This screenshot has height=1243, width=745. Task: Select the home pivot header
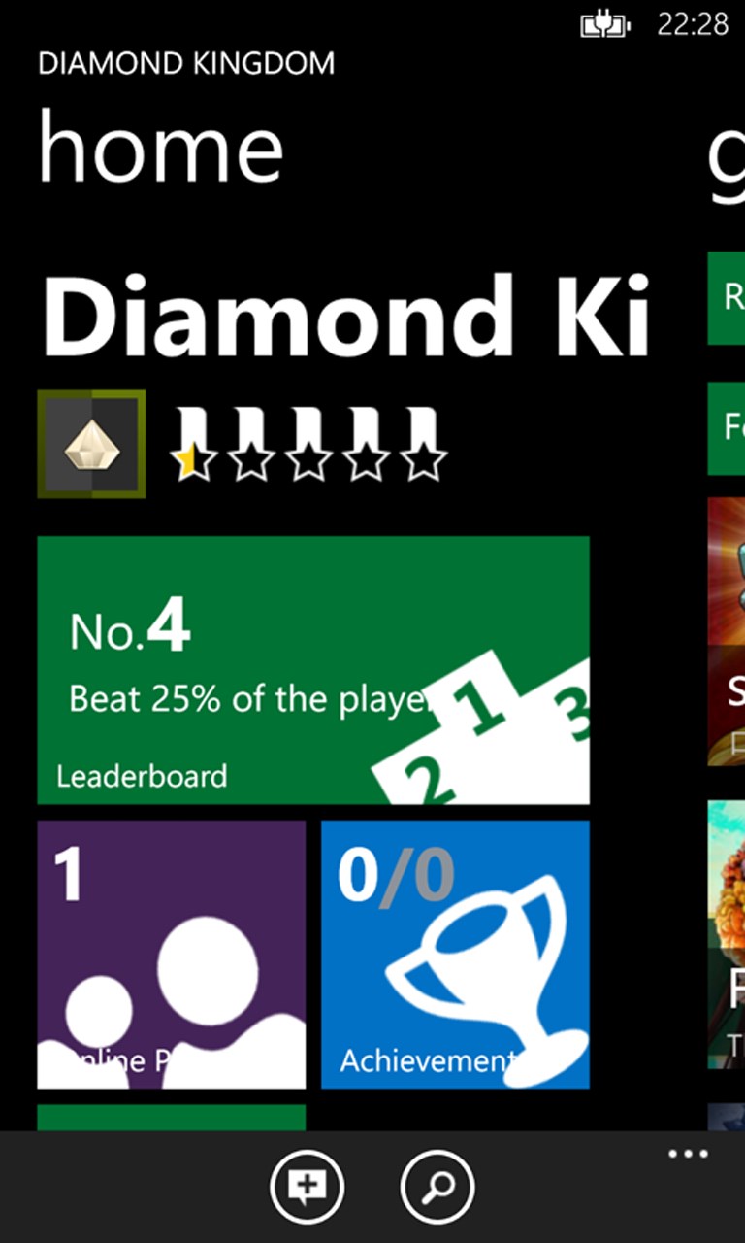pyautogui.click(x=161, y=148)
